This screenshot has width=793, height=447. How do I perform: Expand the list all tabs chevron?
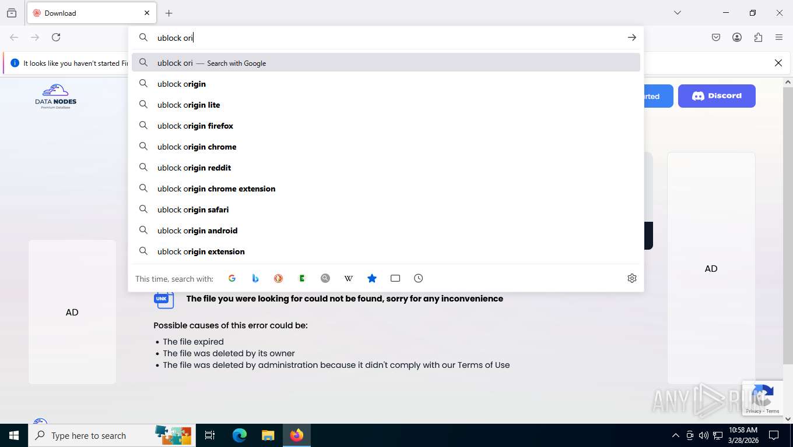[678, 13]
